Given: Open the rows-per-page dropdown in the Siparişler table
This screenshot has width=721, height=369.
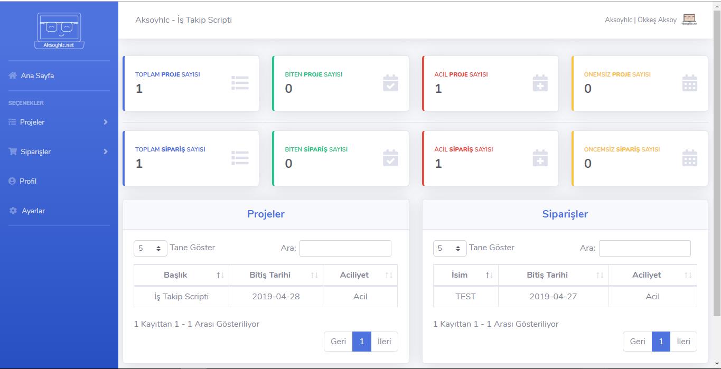Looking at the screenshot, I should (450, 248).
